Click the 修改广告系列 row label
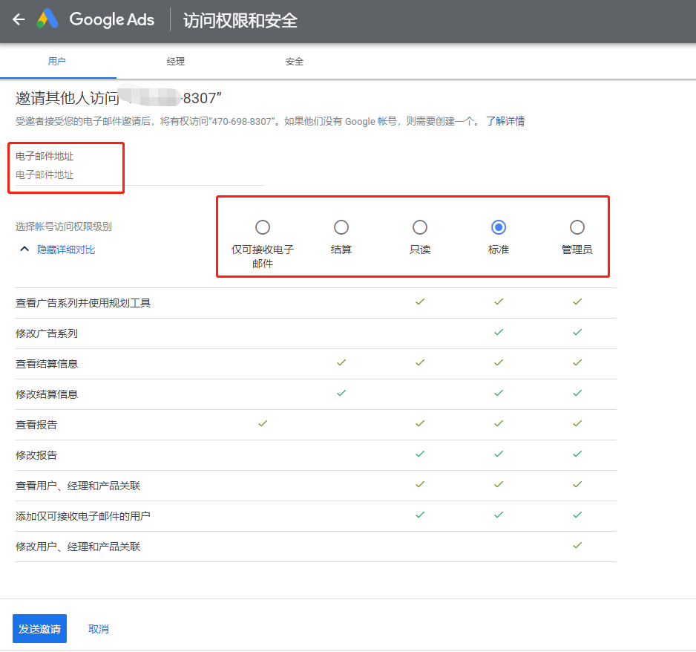This screenshot has width=696, height=652. click(x=47, y=333)
